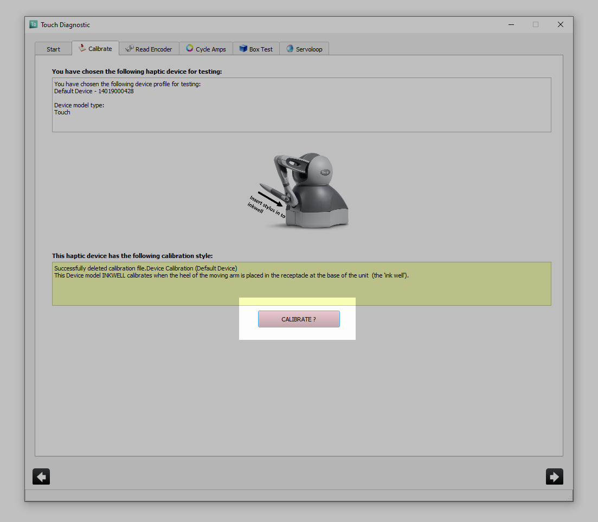Minimize the Touch Diagnostic window
The image size is (598, 522).
tap(510, 24)
